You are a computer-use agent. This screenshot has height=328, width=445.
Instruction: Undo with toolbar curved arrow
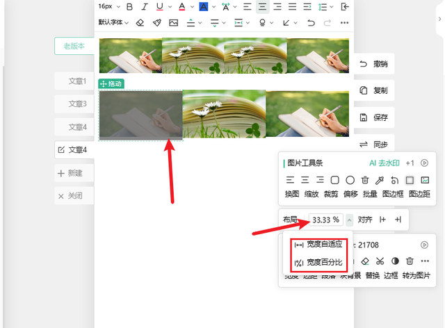coord(311,23)
